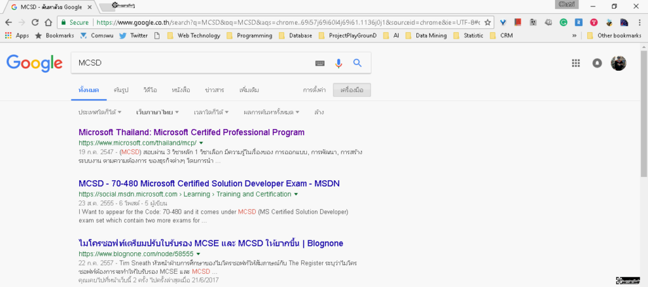Screen dimensions: 648x287
Task: Click the browser forward arrow
Action: pyautogui.click(x=22, y=23)
